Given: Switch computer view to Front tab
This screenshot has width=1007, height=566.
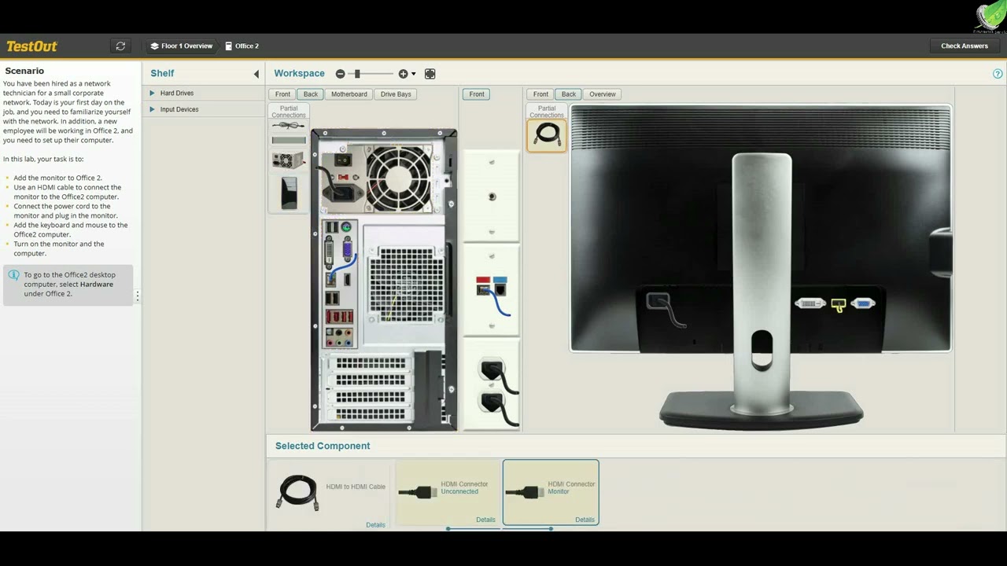Looking at the screenshot, I should click(x=282, y=94).
